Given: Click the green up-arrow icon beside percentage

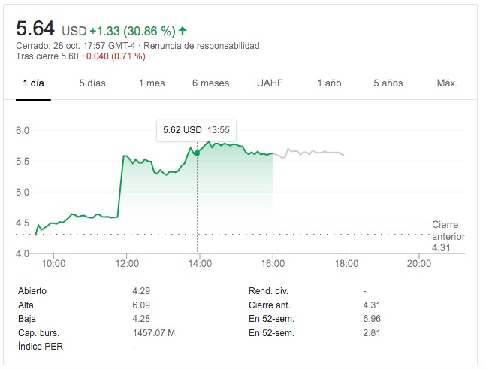Looking at the screenshot, I should 183,31.
